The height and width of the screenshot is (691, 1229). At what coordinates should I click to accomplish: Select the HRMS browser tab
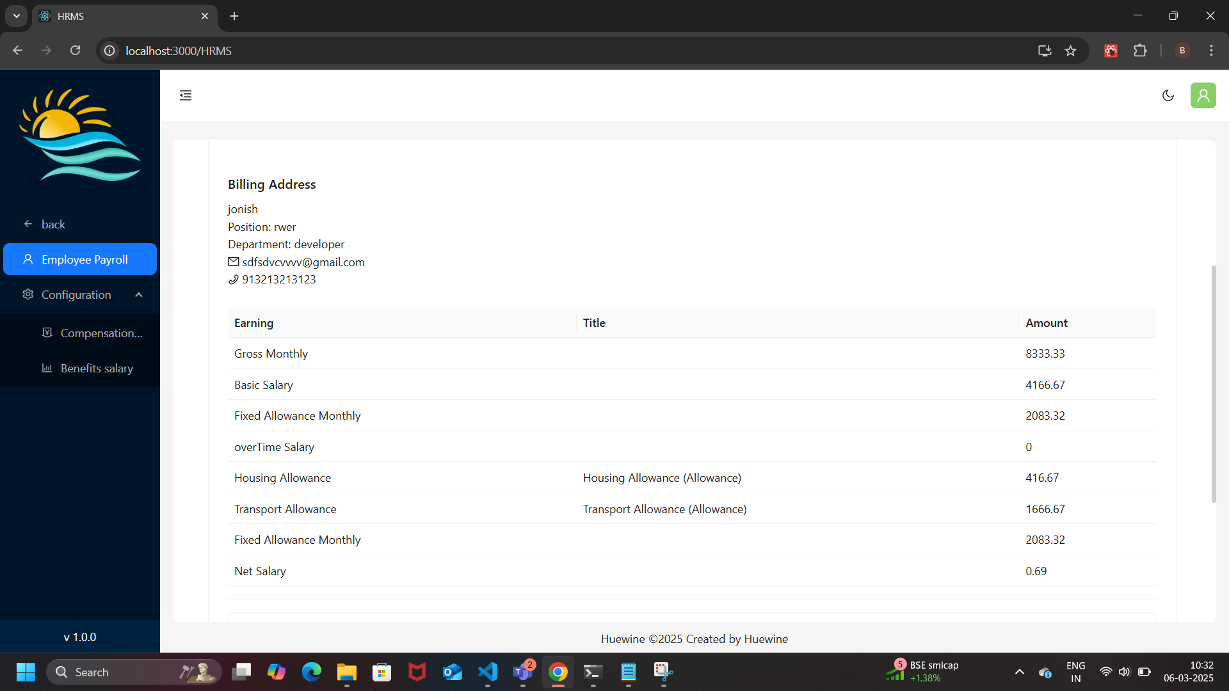click(x=125, y=16)
